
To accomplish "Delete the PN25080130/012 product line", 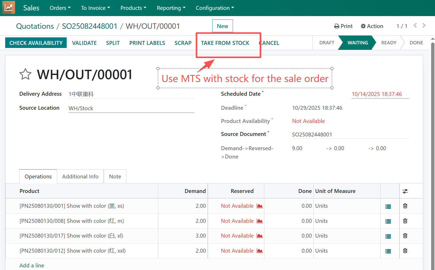I will click(x=405, y=251).
